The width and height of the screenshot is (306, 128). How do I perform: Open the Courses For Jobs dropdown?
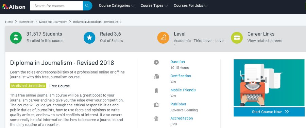(x=190, y=6)
